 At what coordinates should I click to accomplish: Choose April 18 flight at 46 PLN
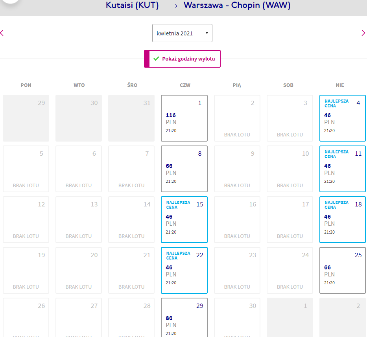pyautogui.click(x=343, y=219)
